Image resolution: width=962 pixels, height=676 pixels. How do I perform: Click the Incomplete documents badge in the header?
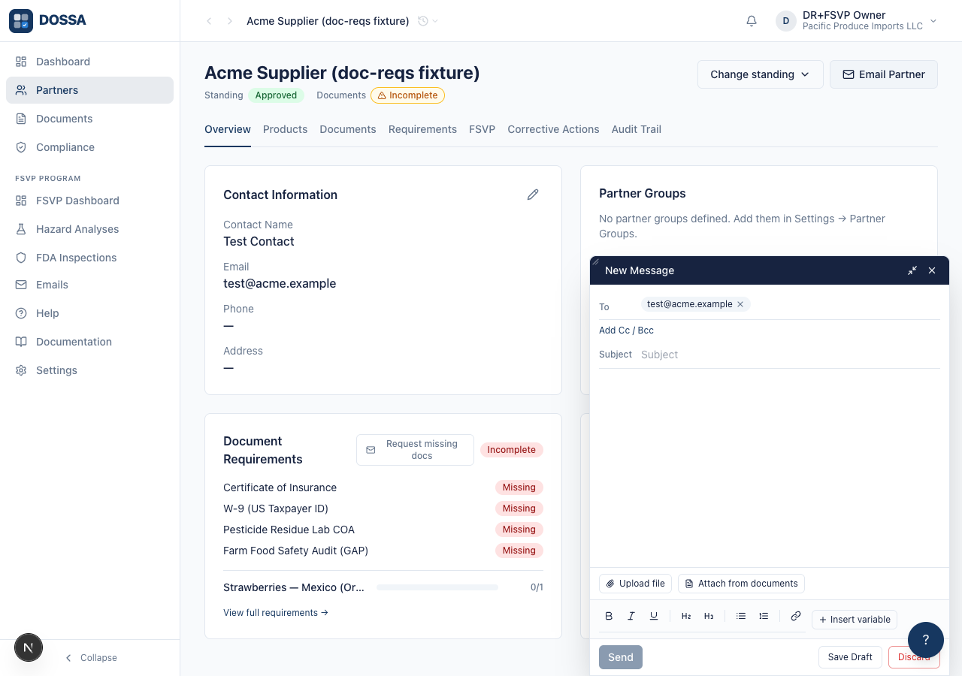pos(407,95)
